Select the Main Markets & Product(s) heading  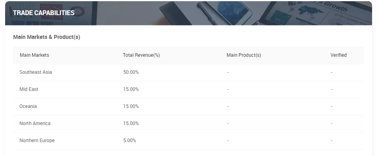[46, 37]
